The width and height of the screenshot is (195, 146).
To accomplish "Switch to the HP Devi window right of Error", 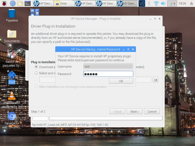I will (x=85, y=3).
